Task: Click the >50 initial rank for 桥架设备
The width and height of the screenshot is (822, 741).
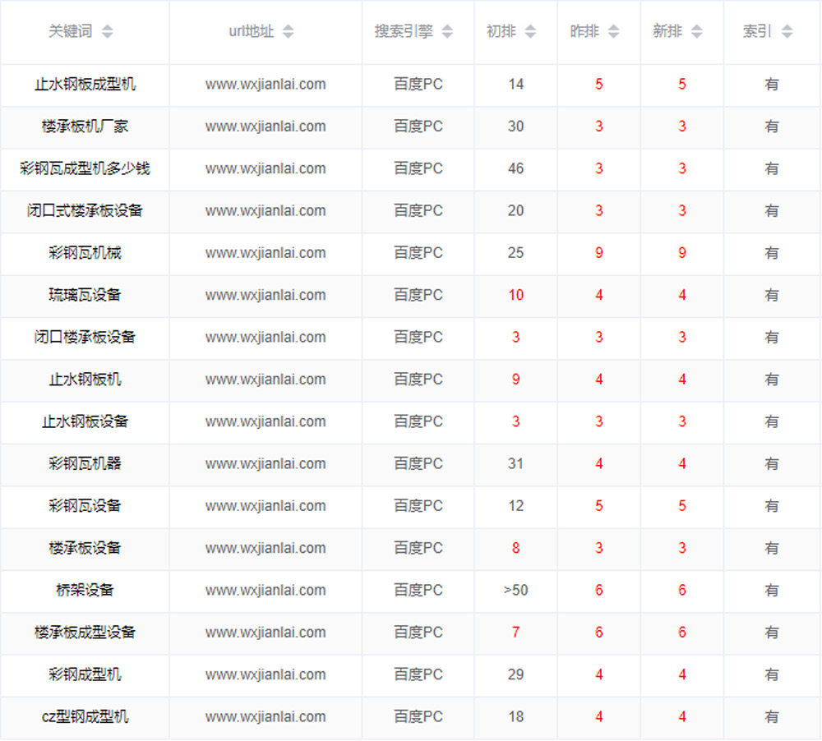Action: [515, 590]
